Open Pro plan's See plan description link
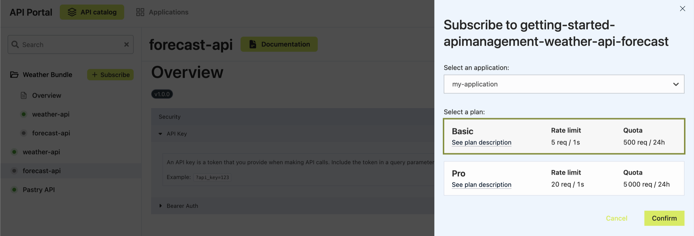 coord(481,185)
